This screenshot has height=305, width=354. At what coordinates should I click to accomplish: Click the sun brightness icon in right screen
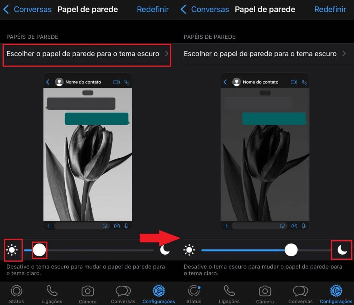click(189, 250)
